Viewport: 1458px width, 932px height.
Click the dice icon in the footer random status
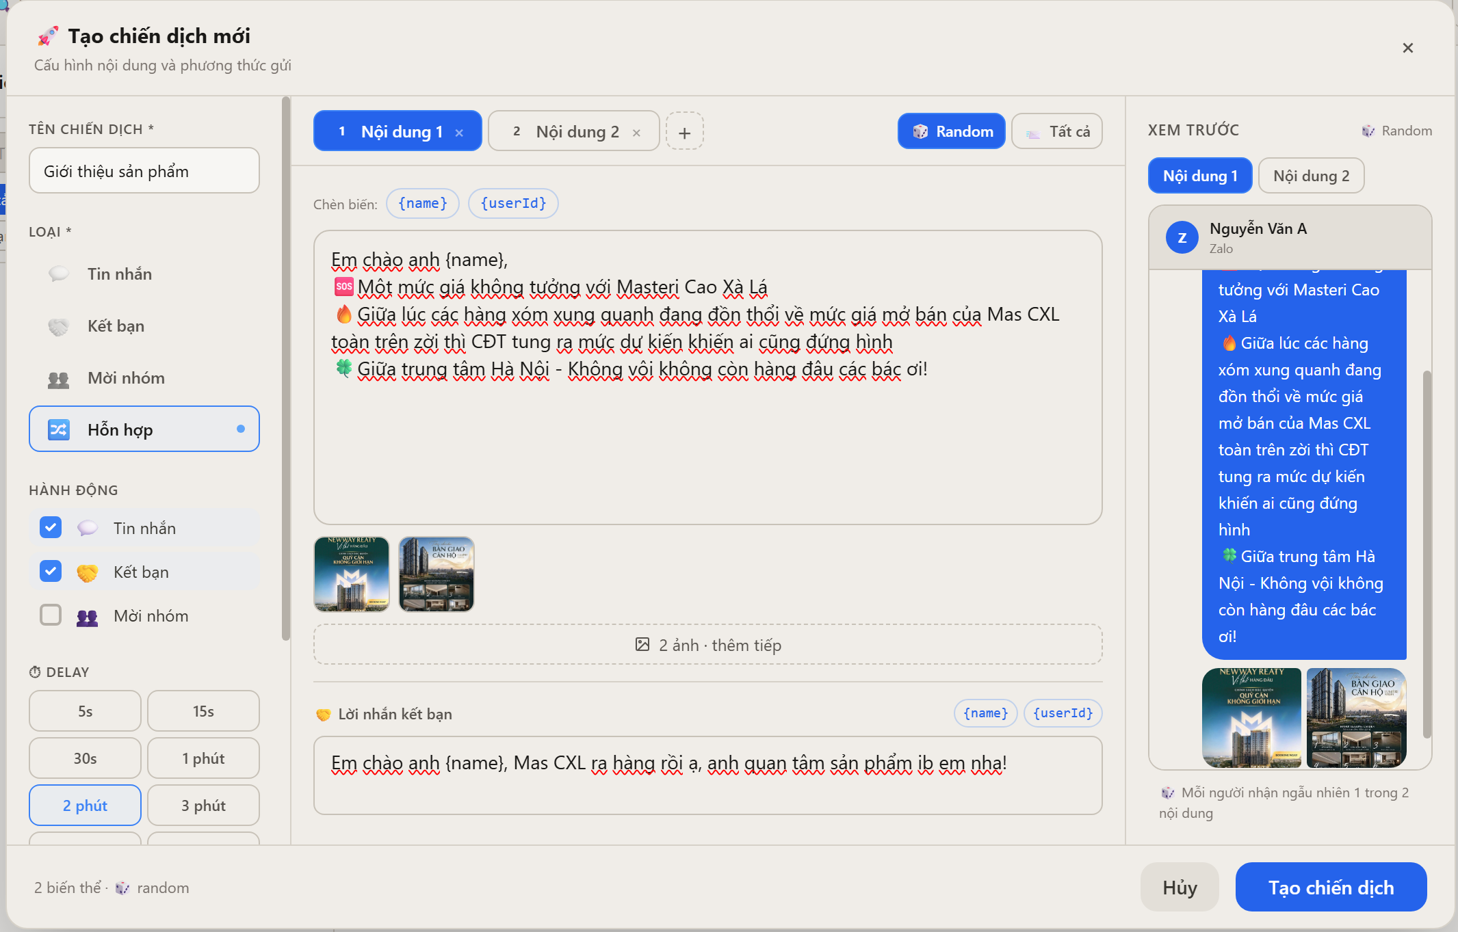click(122, 888)
